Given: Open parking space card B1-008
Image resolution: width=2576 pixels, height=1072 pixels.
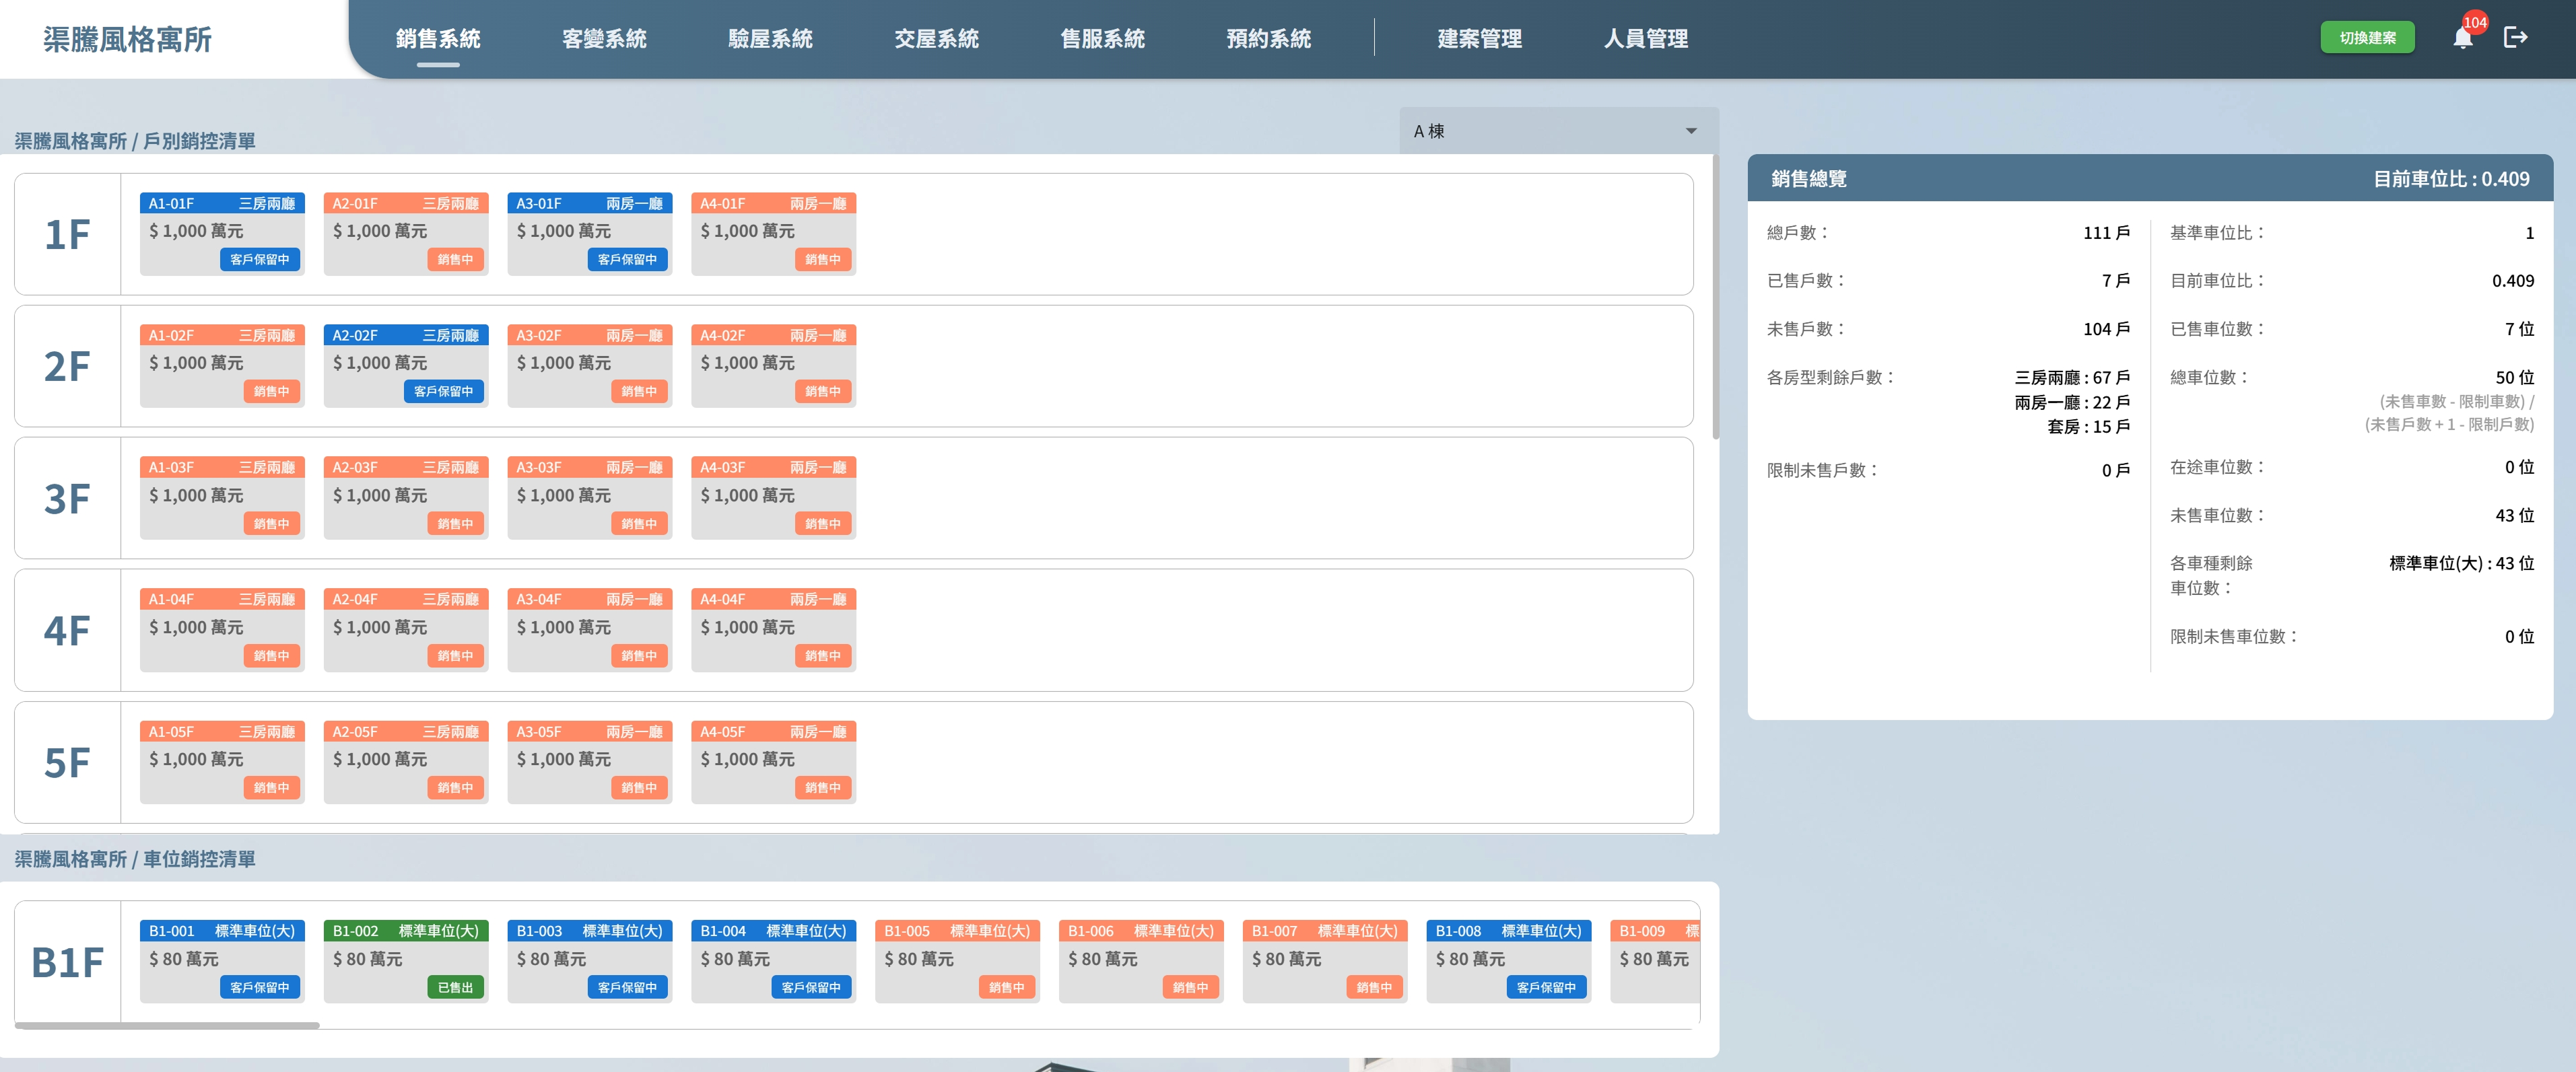Looking at the screenshot, I should [x=1509, y=960].
